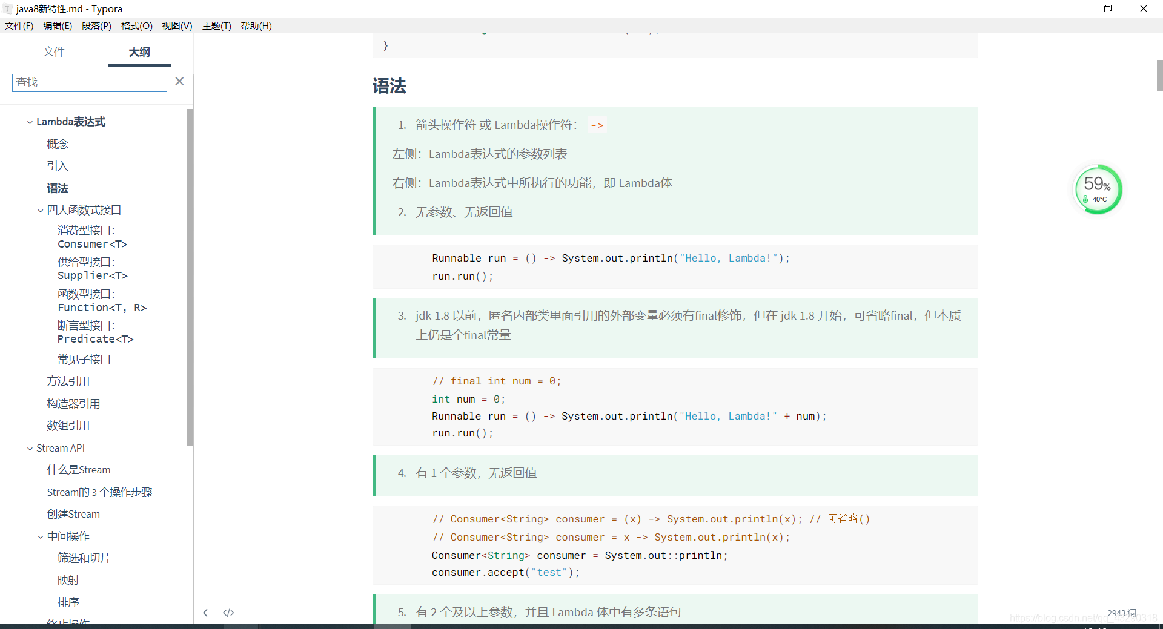Clear the outline search box X icon
Screen dimensions: 1163x629
179,81
